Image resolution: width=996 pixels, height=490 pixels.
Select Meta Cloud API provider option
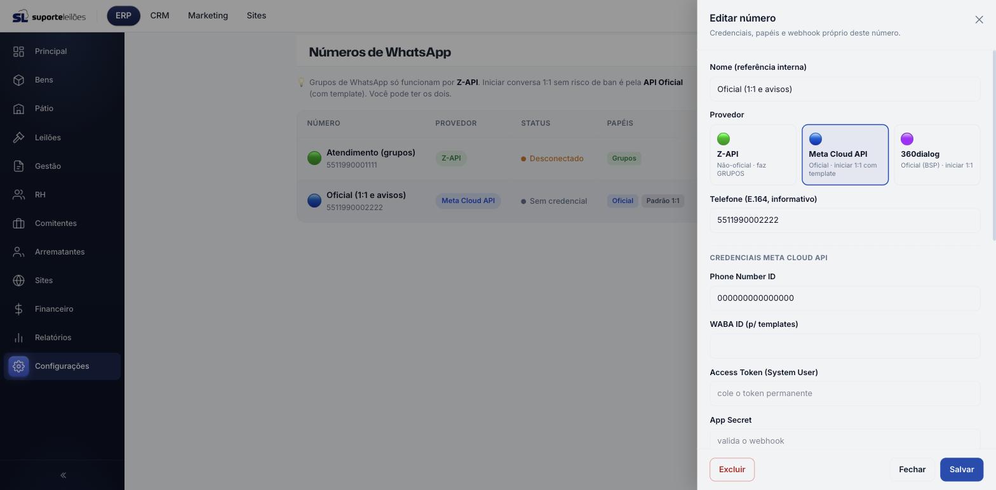[845, 155]
